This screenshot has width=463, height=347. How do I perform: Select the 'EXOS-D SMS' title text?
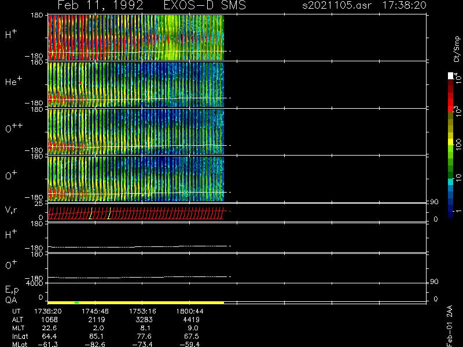click(205, 5)
